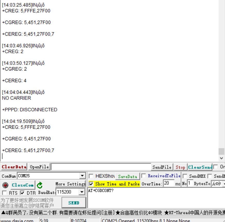
Task: Uncheck Show Time and Packe checkbox
Action: click(91, 184)
